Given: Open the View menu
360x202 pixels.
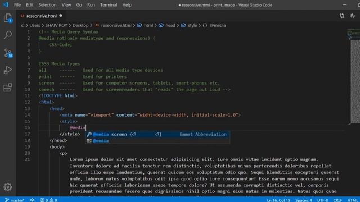Looking at the screenshot, I should pos(66,5).
